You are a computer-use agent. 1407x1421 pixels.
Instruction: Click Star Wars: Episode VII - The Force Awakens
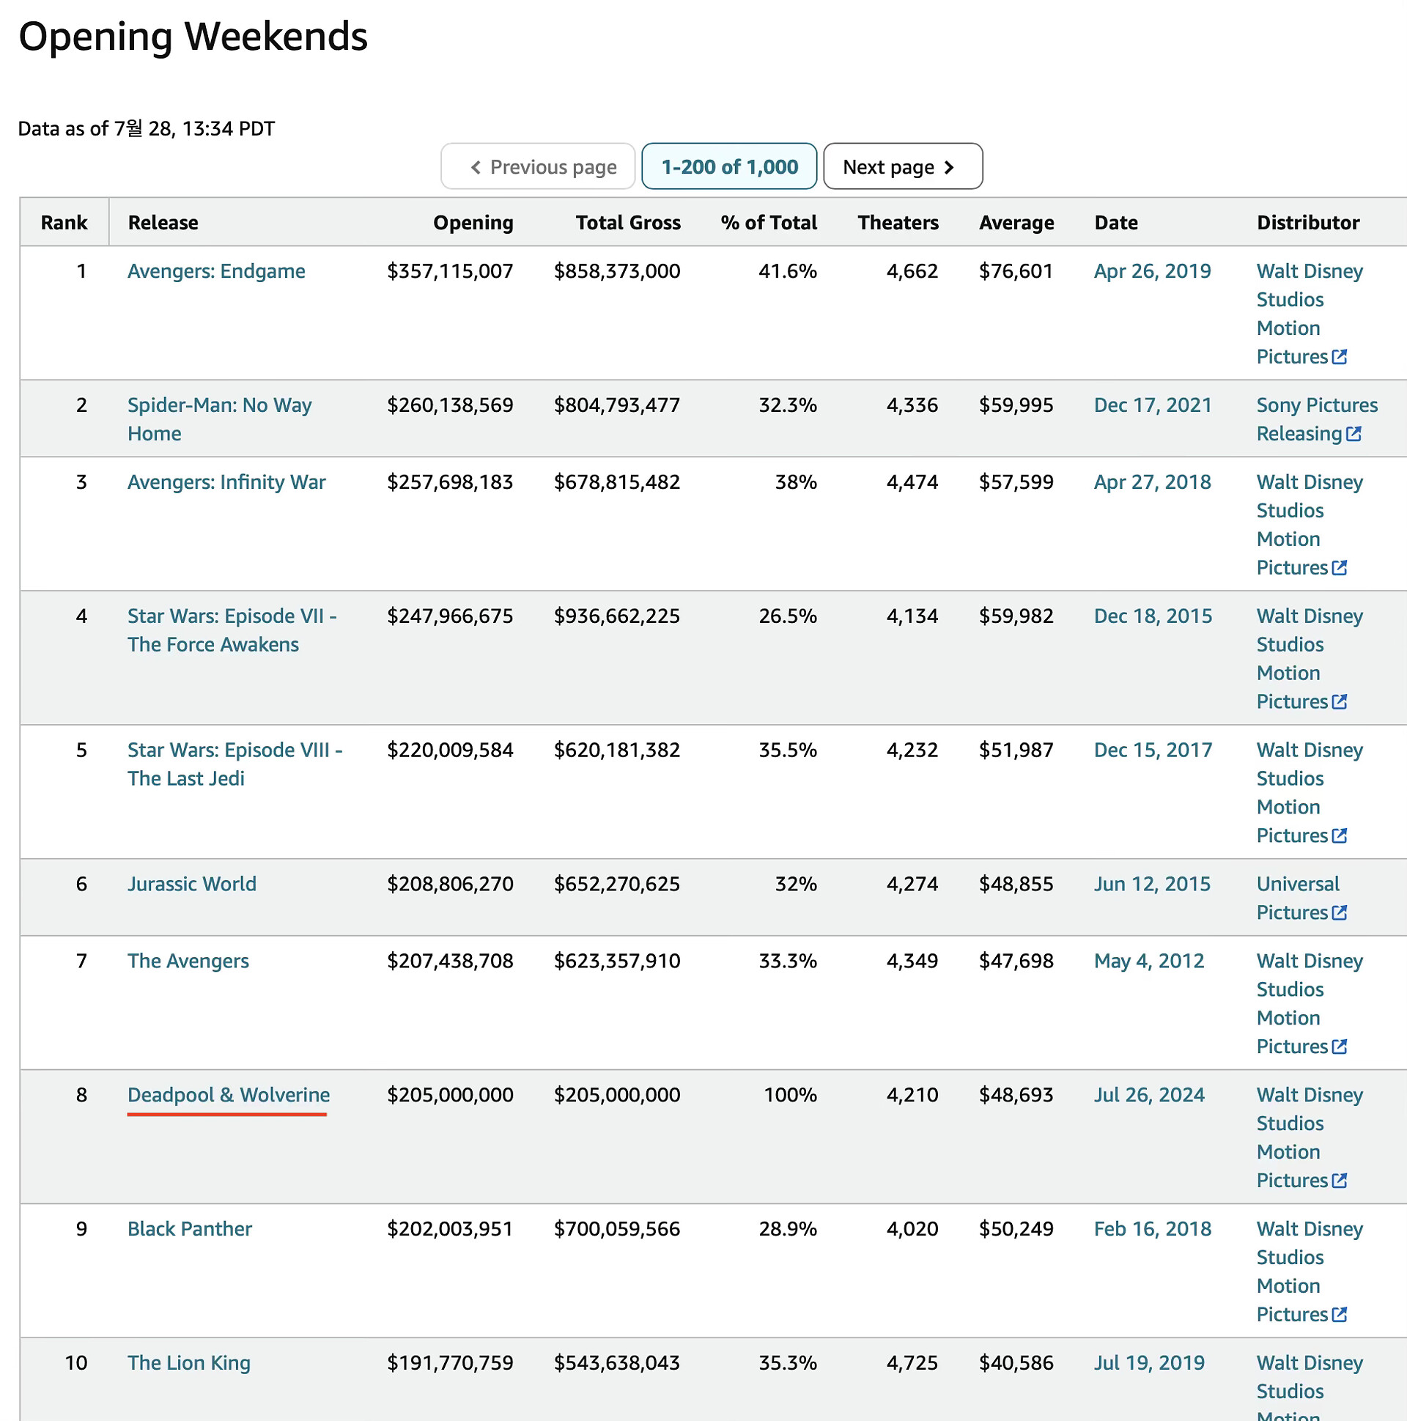(x=232, y=630)
